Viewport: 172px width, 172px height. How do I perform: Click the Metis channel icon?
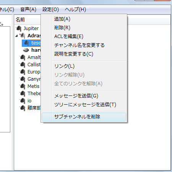[x=23, y=86]
